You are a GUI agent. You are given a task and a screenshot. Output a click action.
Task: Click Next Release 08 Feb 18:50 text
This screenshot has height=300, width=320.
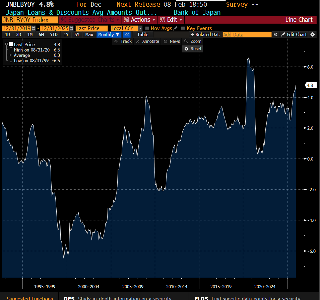click(162, 4)
